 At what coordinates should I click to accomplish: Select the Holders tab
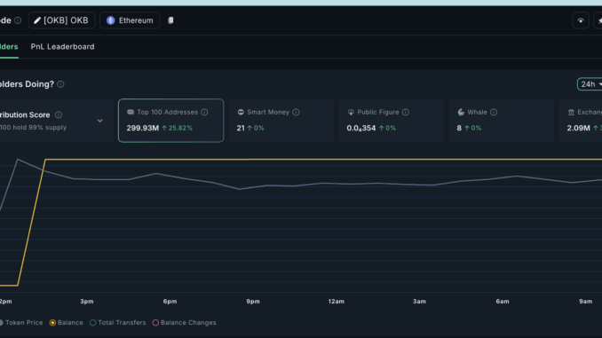point(9,47)
